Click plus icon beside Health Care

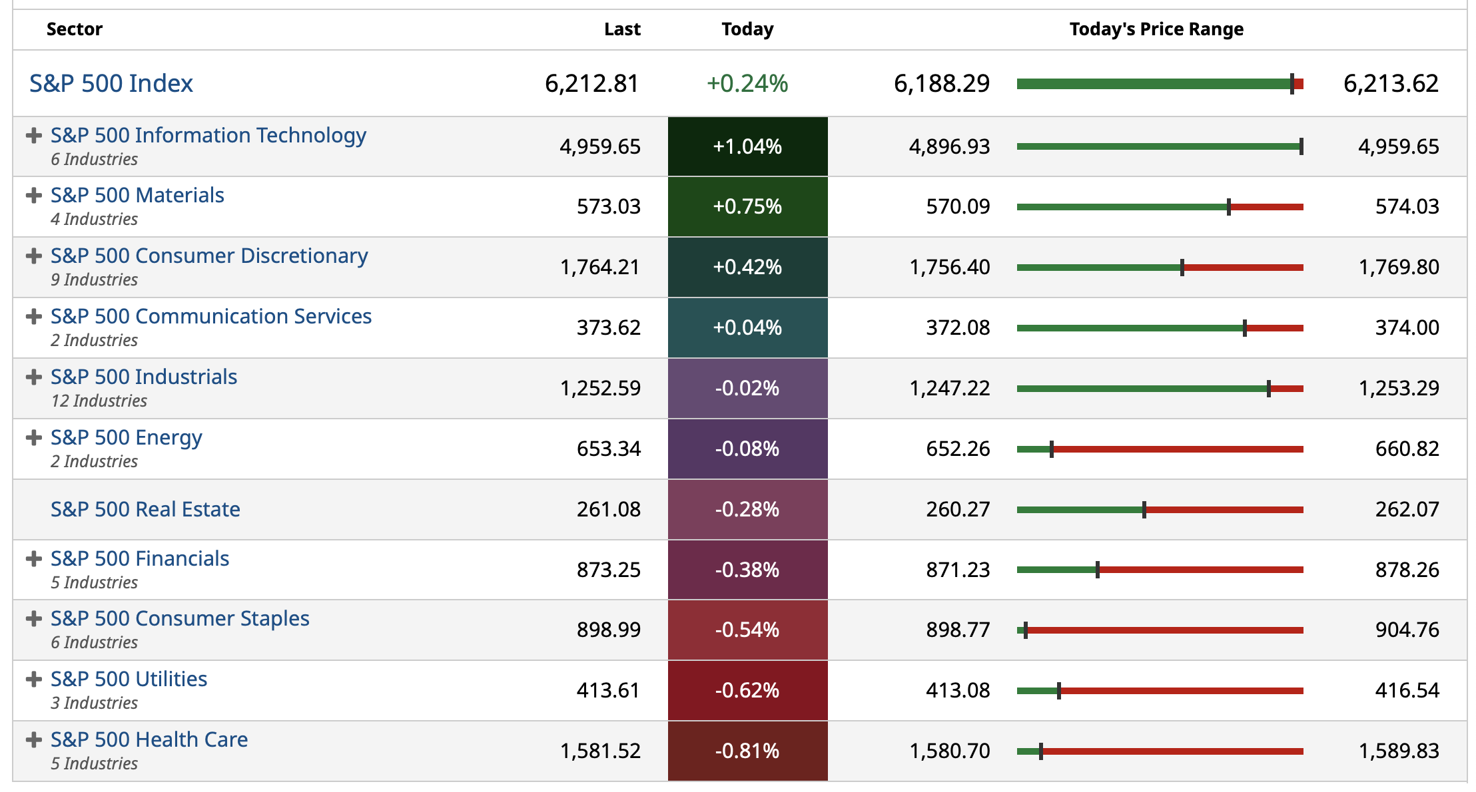(x=33, y=740)
